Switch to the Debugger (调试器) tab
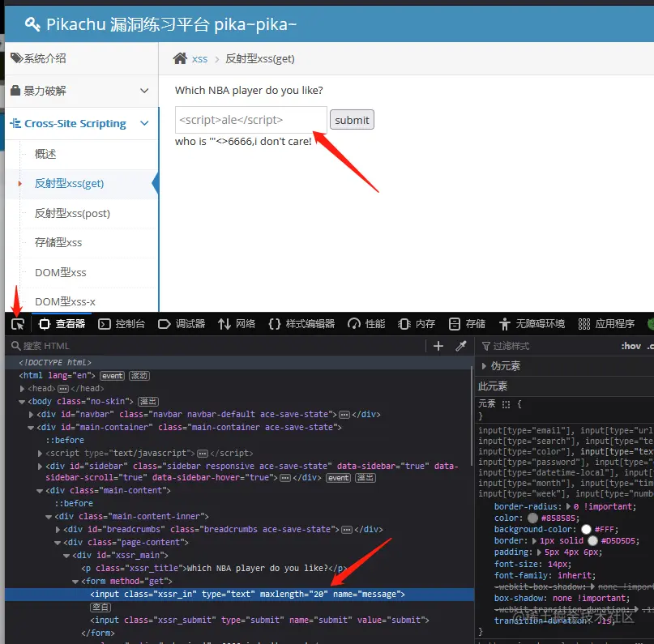The image size is (654, 644). pyautogui.click(x=182, y=324)
